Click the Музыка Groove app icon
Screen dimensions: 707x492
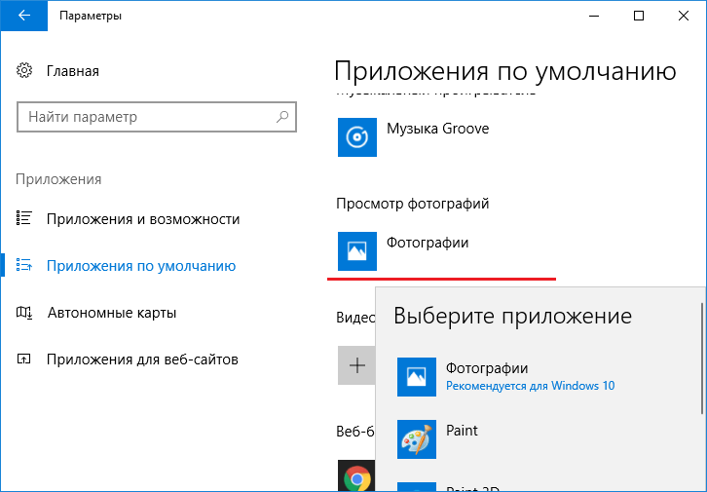(x=357, y=137)
